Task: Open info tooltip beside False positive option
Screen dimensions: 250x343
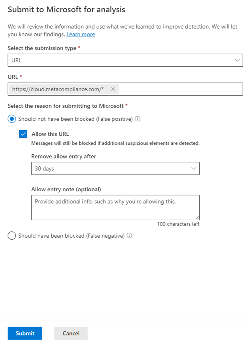Action: click(137, 119)
